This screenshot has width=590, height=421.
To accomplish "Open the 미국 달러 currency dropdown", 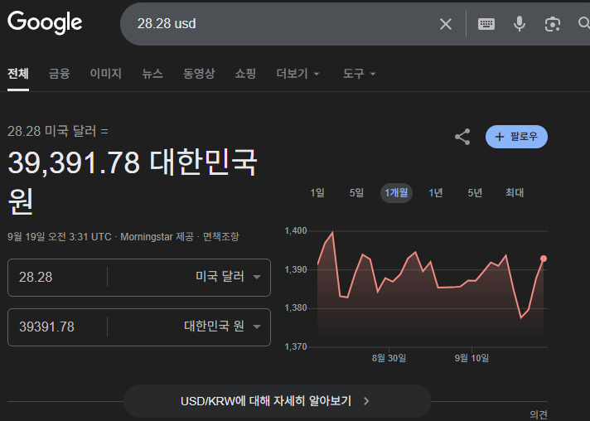I will (227, 277).
